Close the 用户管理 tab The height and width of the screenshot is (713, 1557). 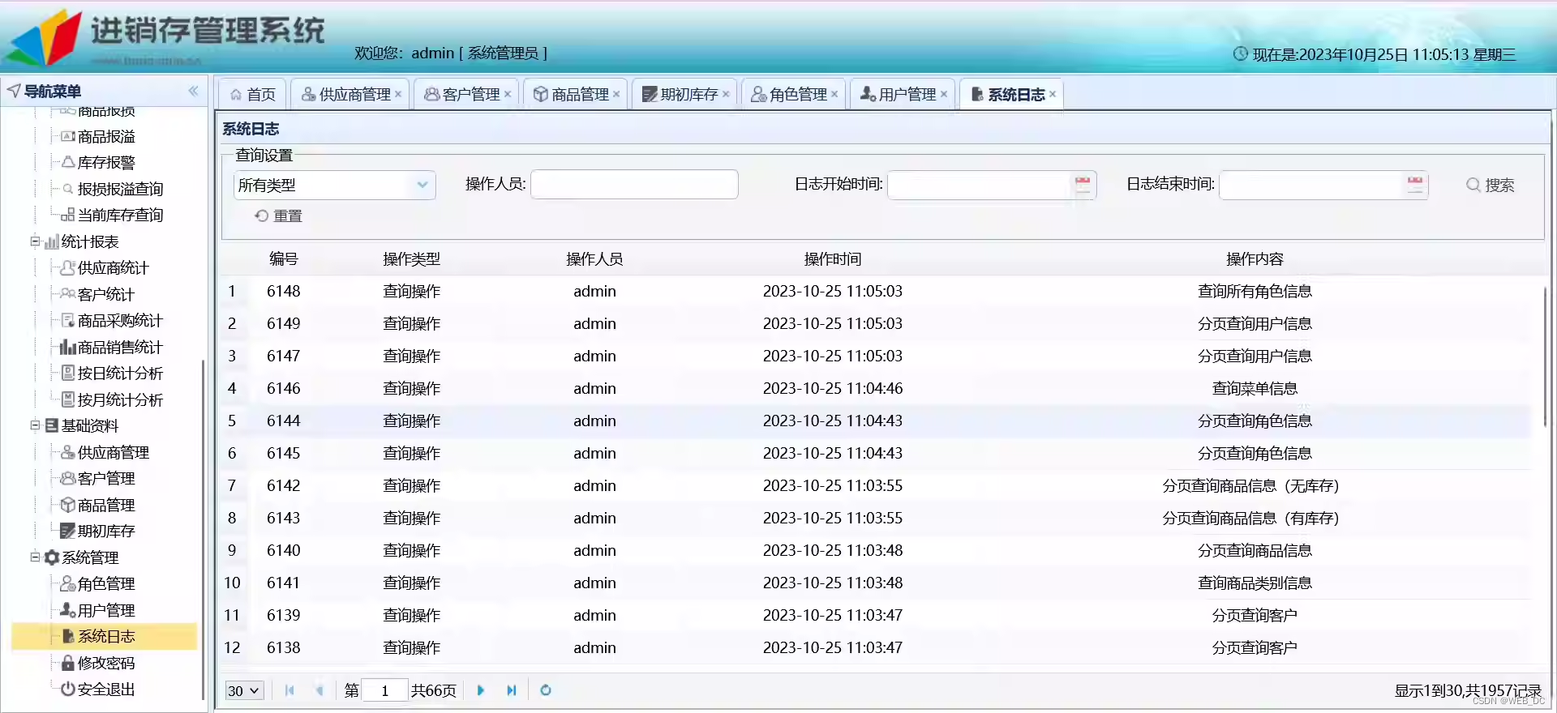(944, 94)
